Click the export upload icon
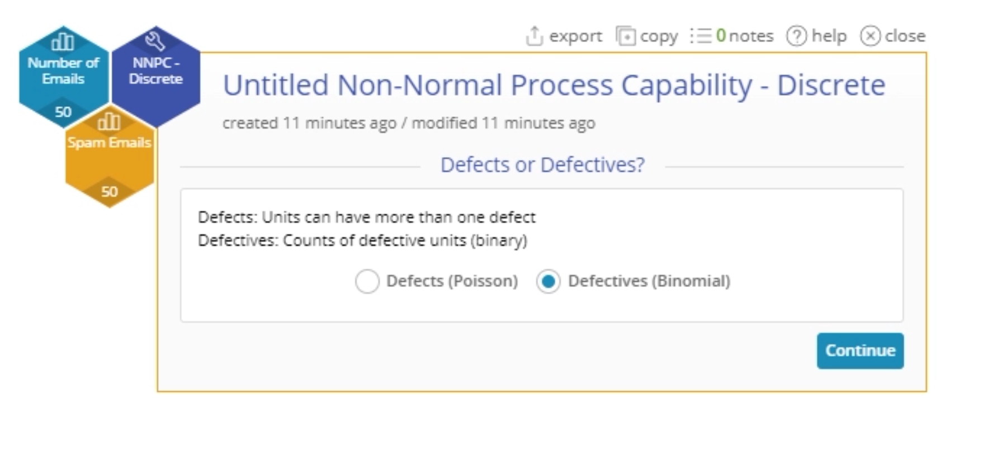 pos(534,36)
